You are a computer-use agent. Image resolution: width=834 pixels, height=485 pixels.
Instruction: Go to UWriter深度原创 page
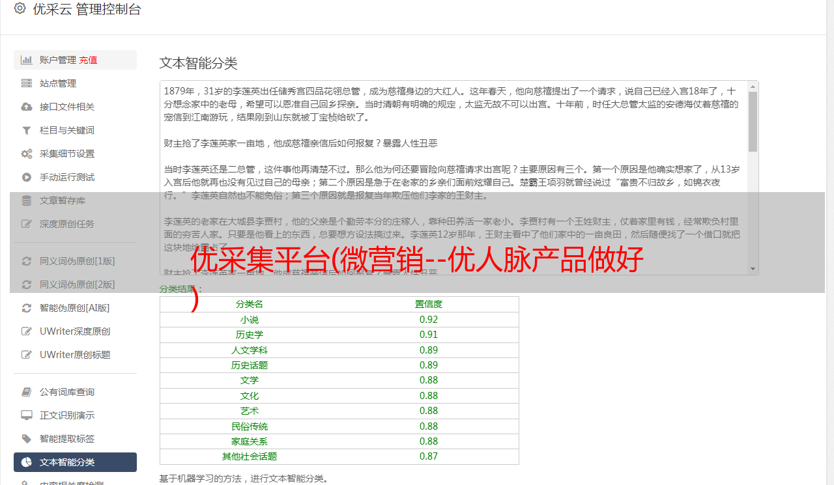75,331
